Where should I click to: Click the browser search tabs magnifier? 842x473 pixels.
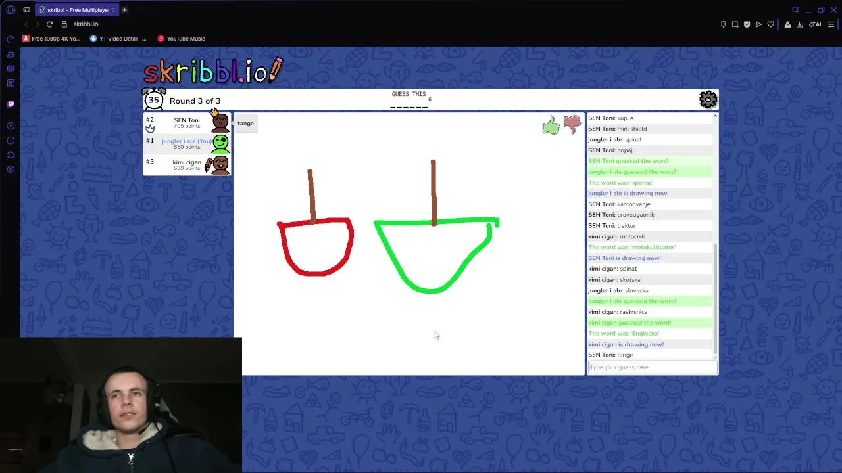coord(795,10)
